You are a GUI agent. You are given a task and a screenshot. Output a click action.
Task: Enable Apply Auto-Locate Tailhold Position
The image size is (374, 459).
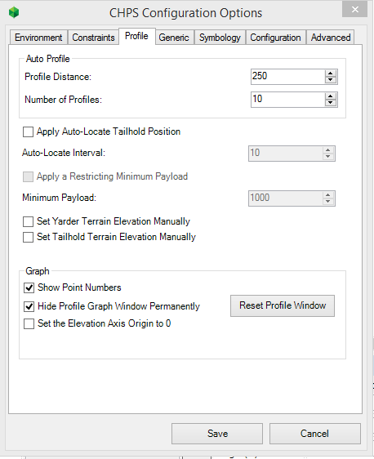point(28,131)
